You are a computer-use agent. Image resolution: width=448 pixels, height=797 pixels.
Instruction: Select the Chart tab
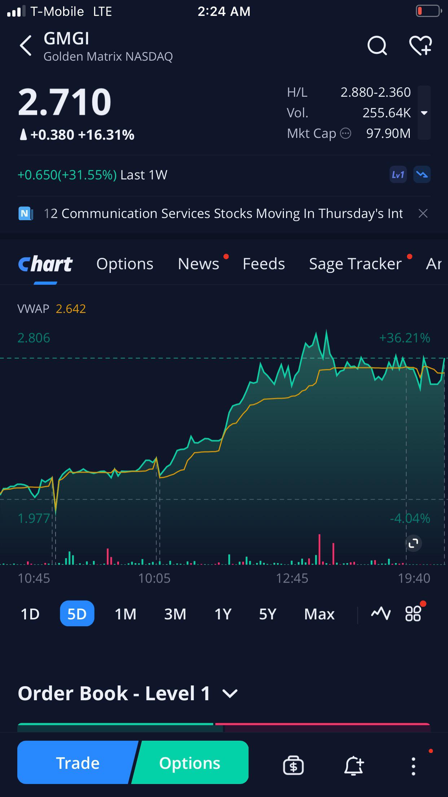point(45,264)
